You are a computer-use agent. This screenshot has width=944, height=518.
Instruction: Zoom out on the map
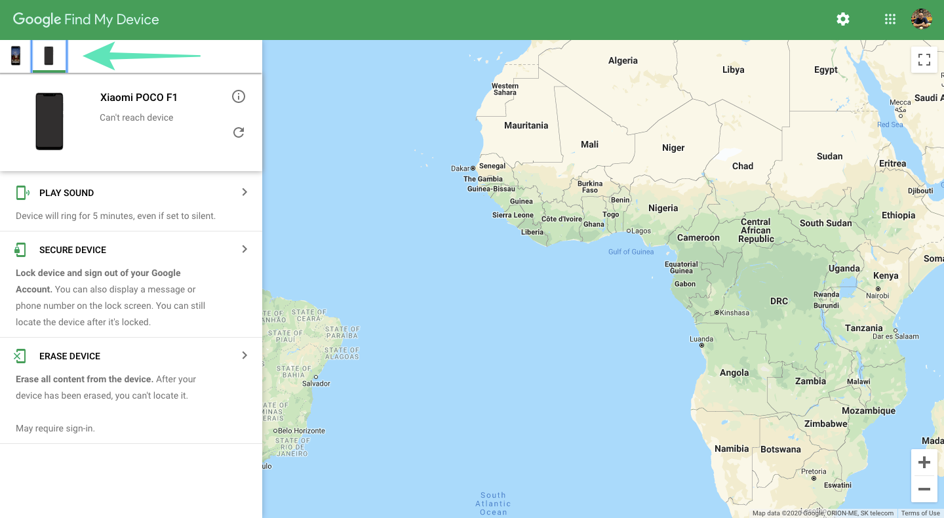(x=924, y=489)
